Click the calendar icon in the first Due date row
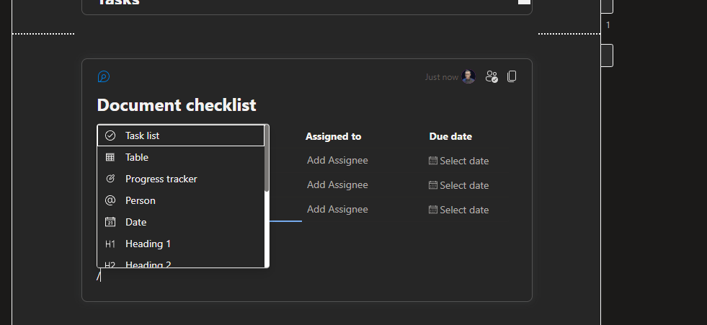Viewport: 707px width, 325px height. point(433,161)
